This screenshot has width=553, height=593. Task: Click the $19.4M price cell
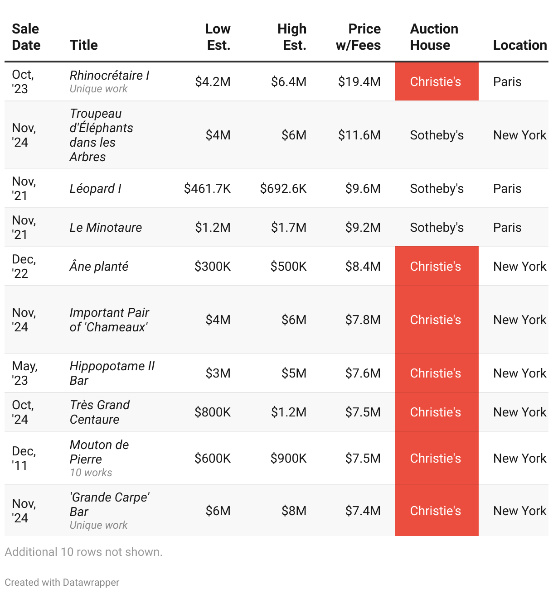[x=359, y=82]
